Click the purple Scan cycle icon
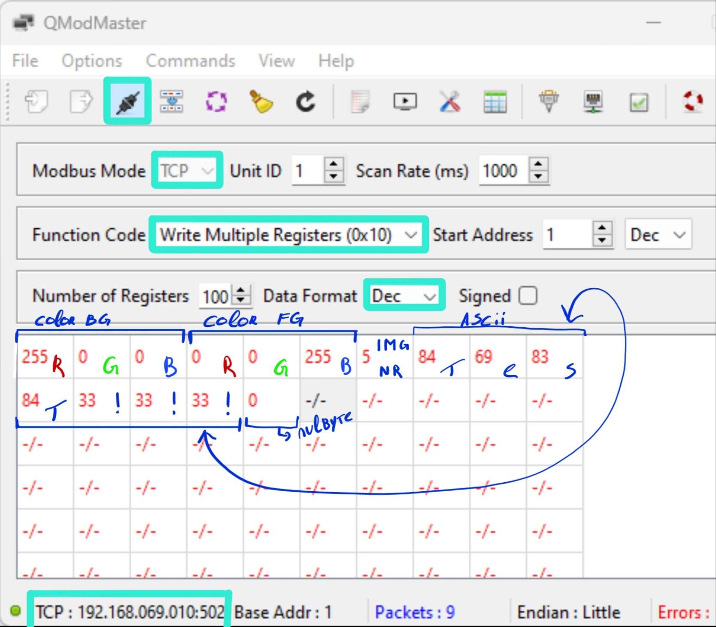Screen dimensions: 716x627 click(x=216, y=102)
